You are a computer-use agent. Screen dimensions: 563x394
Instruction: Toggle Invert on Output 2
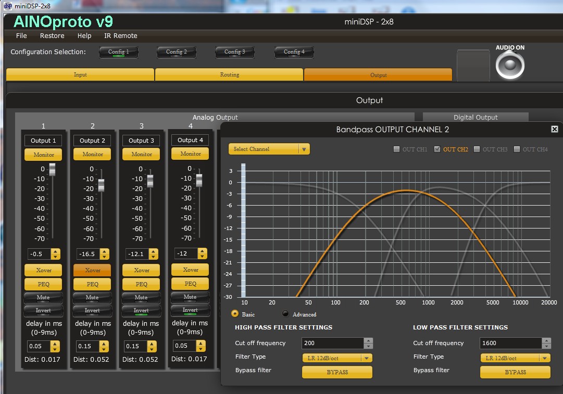pos(92,310)
